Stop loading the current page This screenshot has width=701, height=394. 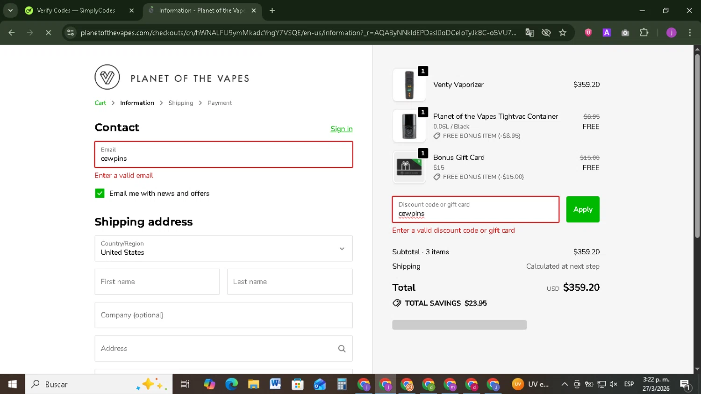[x=48, y=32]
